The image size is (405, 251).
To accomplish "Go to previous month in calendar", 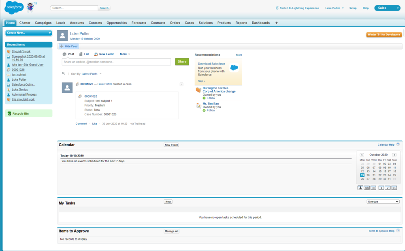I will tap(362, 155).
